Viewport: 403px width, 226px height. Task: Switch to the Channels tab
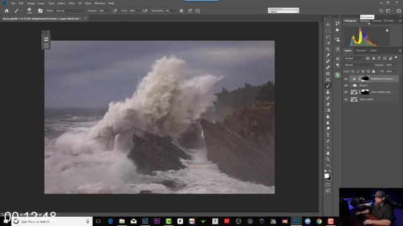coord(361,50)
